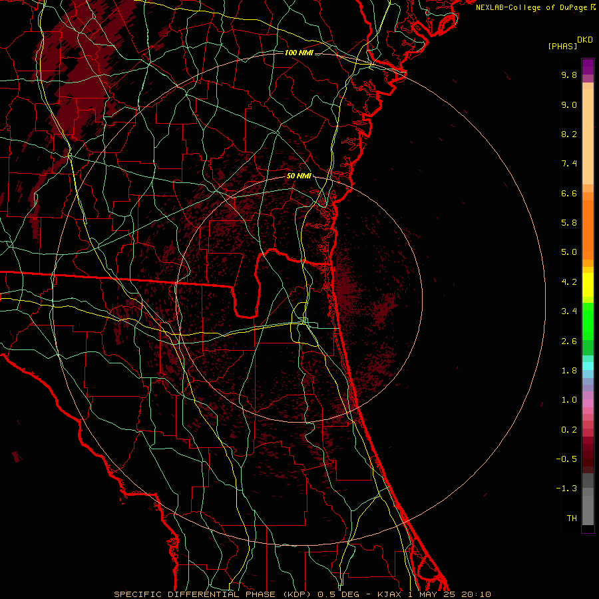Viewport: 599px width, 599px height.
Task: Click the NEXLAB-College of DuPage title text
Action: coord(532,7)
